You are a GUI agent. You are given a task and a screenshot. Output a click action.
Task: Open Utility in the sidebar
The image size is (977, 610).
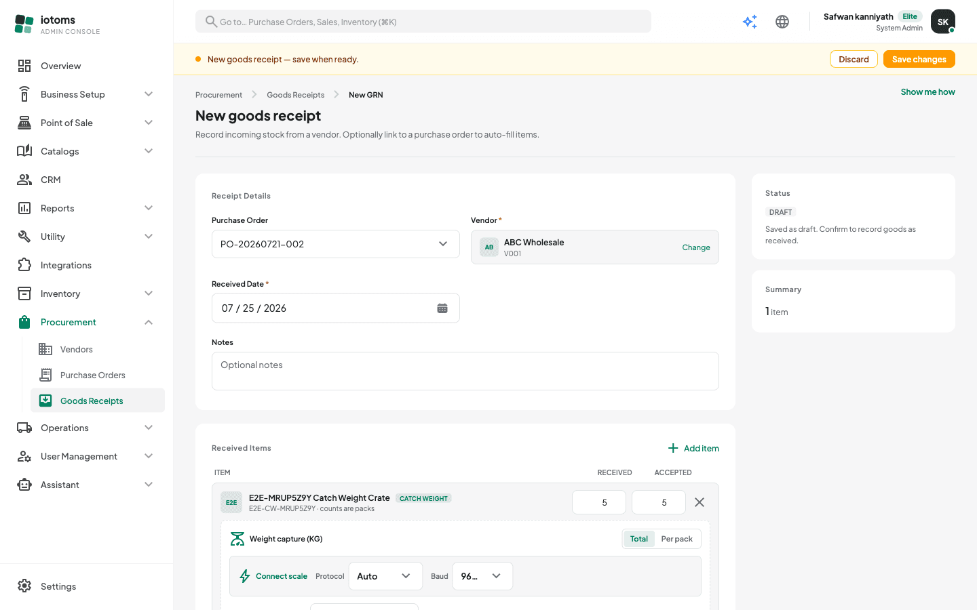[x=86, y=237]
